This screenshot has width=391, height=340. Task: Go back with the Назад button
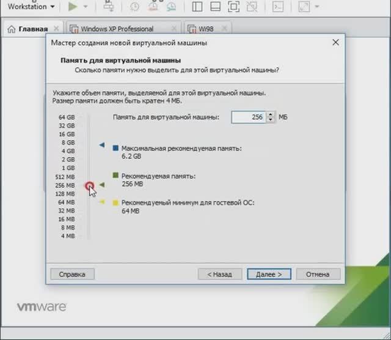click(x=220, y=275)
